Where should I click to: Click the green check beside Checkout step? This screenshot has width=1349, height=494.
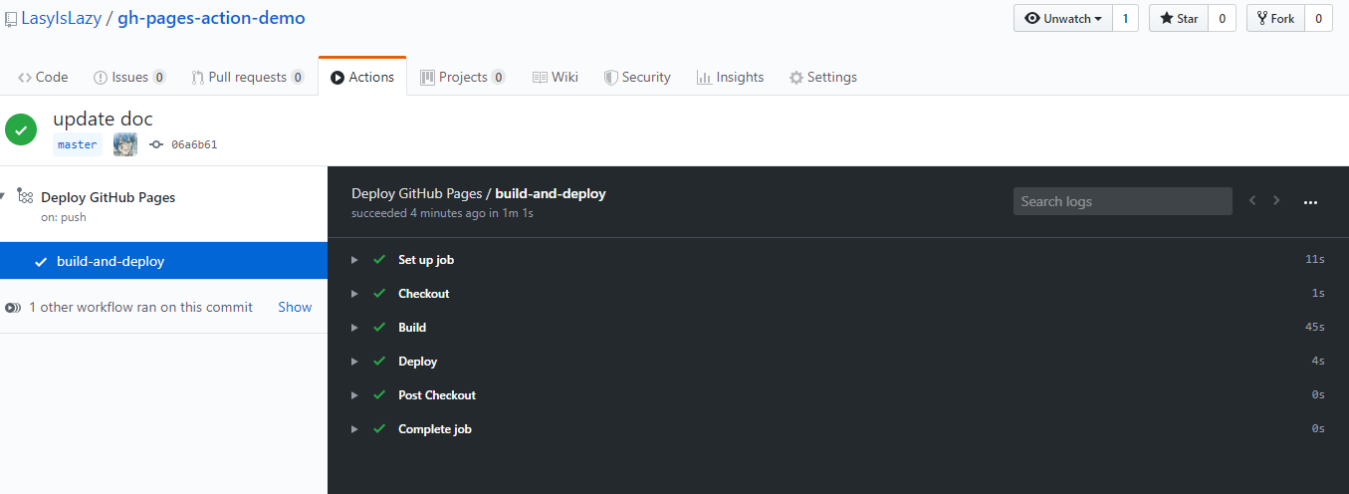point(379,294)
